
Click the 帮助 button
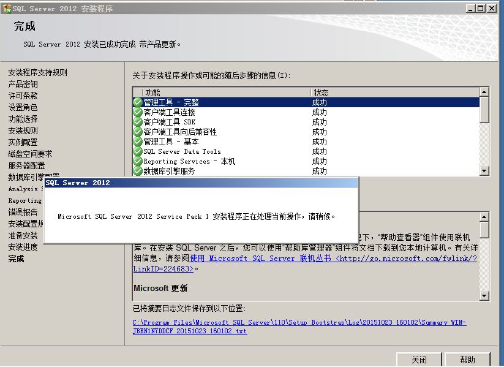point(467,359)
